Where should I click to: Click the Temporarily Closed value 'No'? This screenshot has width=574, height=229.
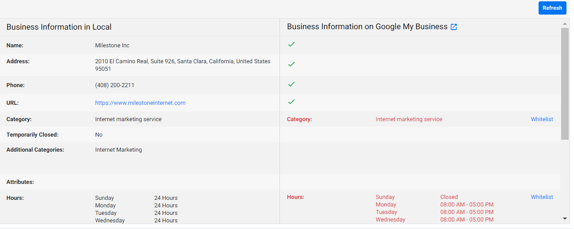coord(99,135)
